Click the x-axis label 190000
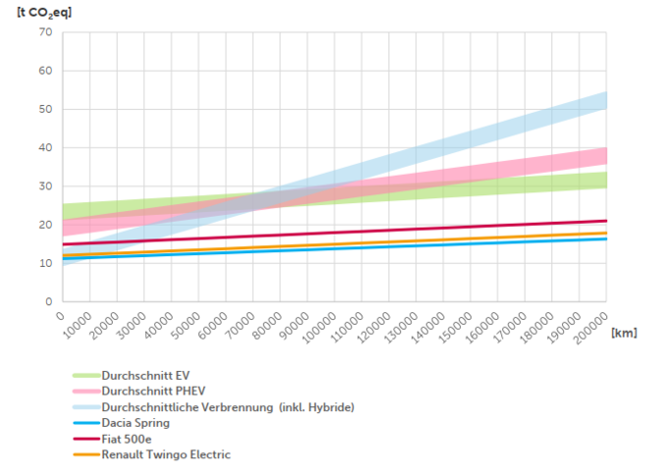 565,327
